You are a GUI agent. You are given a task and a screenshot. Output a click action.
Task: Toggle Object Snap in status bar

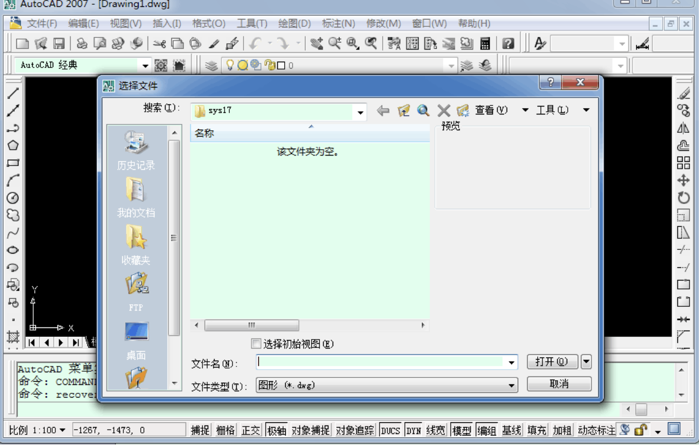pos(310,430)
